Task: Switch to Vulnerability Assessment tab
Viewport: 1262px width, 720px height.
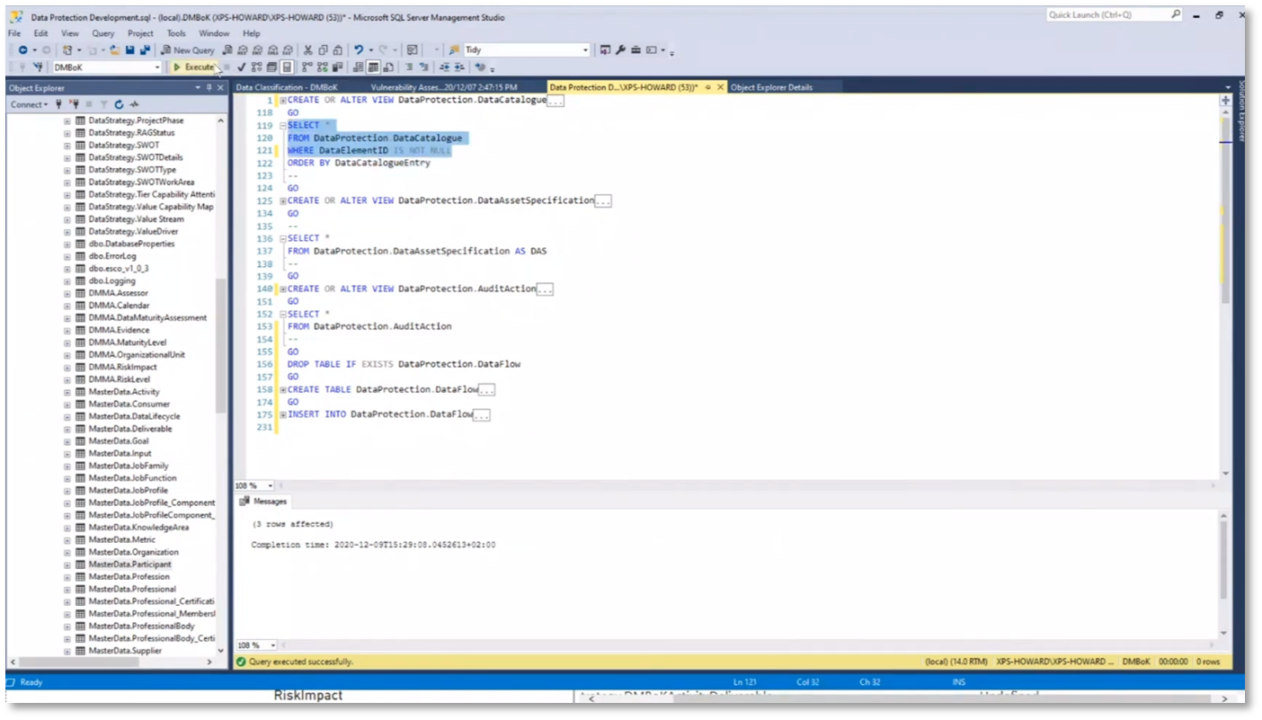Action: pos(444,87)
